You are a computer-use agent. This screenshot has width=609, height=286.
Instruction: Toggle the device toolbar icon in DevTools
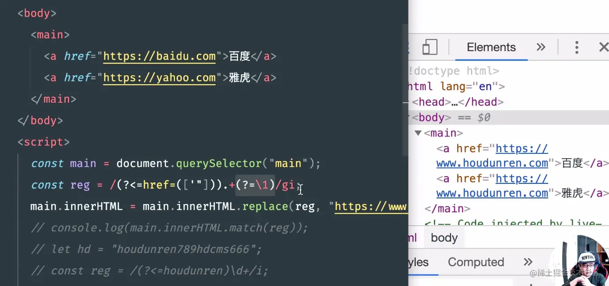(429, 47)
